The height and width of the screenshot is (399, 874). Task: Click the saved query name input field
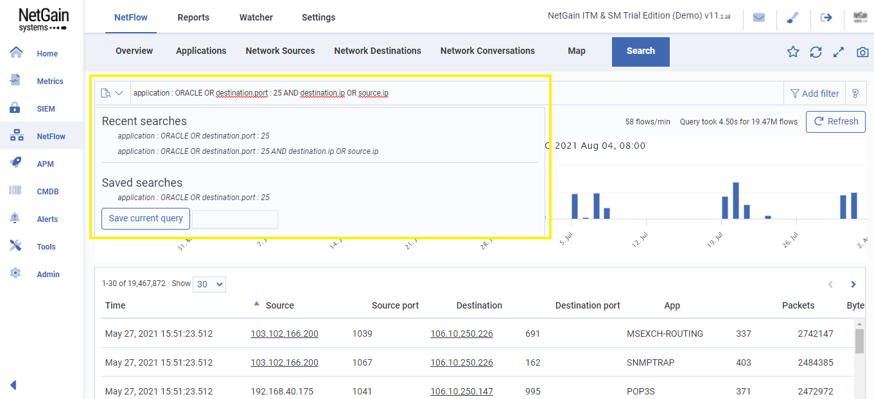pyautogui.click(x=235, y=219)
